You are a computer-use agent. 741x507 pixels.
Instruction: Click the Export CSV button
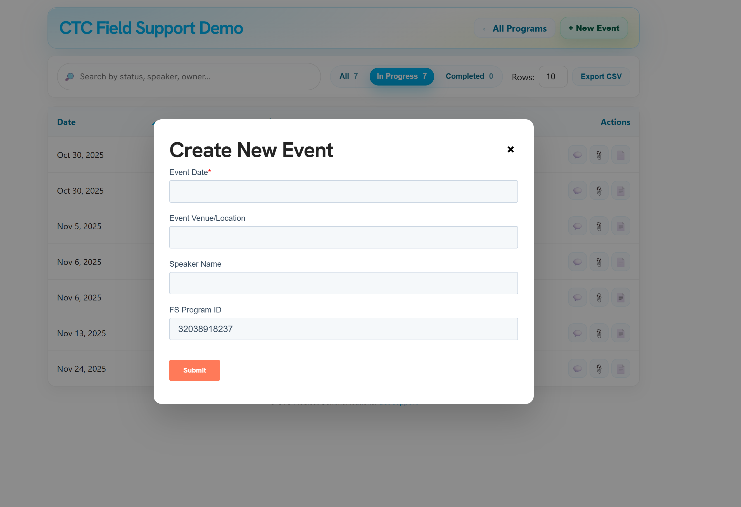point(601,76)
